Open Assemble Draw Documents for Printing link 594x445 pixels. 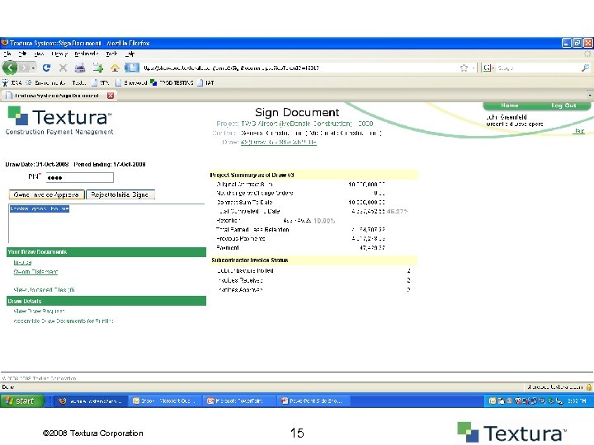click(64, 321)
